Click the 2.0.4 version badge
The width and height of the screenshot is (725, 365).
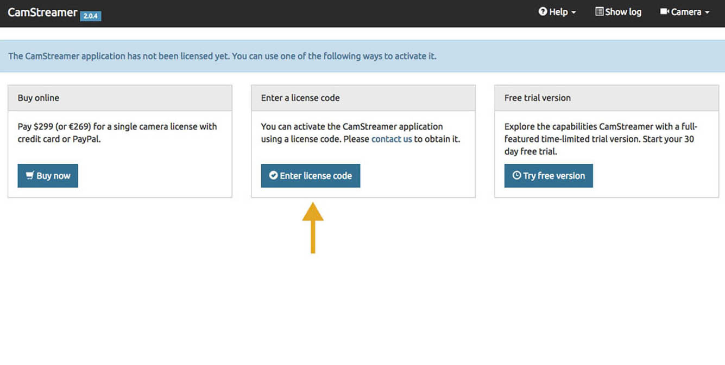[90, 16]
